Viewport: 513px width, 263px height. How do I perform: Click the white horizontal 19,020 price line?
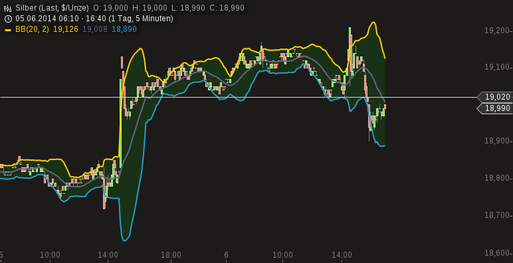(x=238, y=97)
